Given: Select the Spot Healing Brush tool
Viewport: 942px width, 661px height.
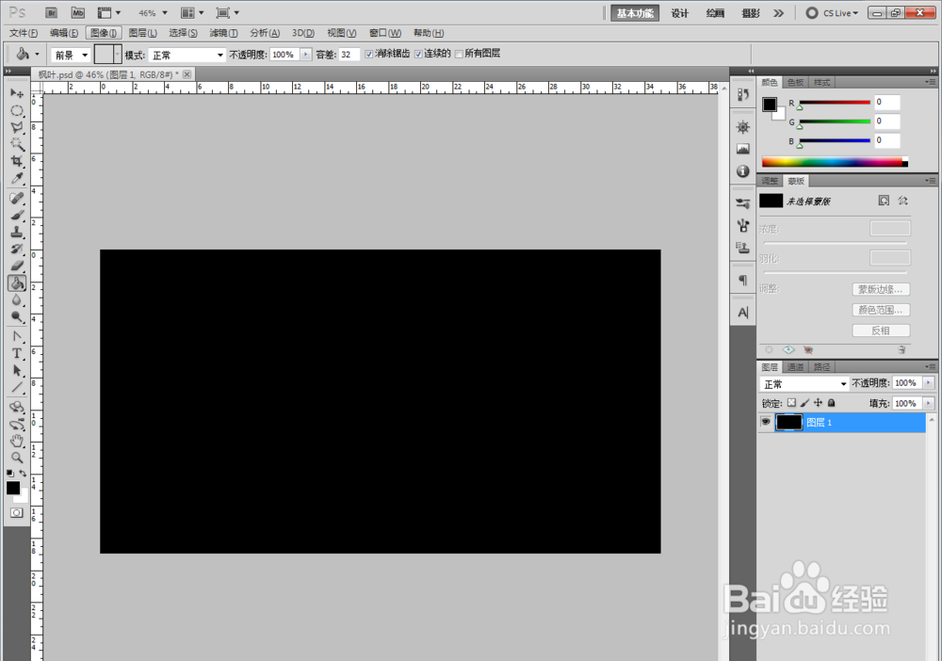Looking at the screenshot, I should pyautogui.click(x=17, y=198).
